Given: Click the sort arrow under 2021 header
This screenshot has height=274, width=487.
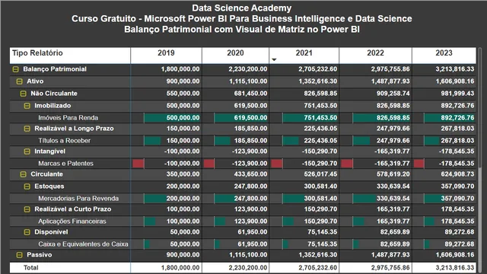Looking at the screenshot, I should (x=274, y=59).
